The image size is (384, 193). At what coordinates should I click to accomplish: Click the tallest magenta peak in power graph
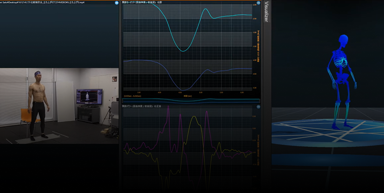pos(168,107)
